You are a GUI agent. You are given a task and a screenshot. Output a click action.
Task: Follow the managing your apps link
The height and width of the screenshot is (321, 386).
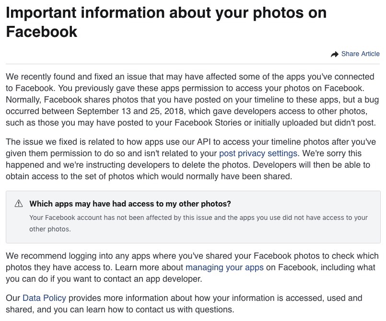click(224, 267)
